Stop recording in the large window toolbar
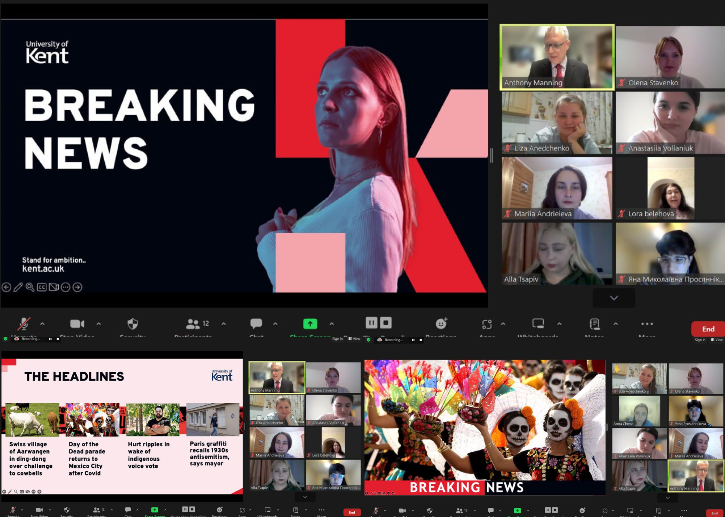 386,323
